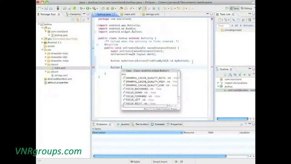Expand import declarations in Outline
The height and width of the screenshot is (164, 291).
coord(218,83)
